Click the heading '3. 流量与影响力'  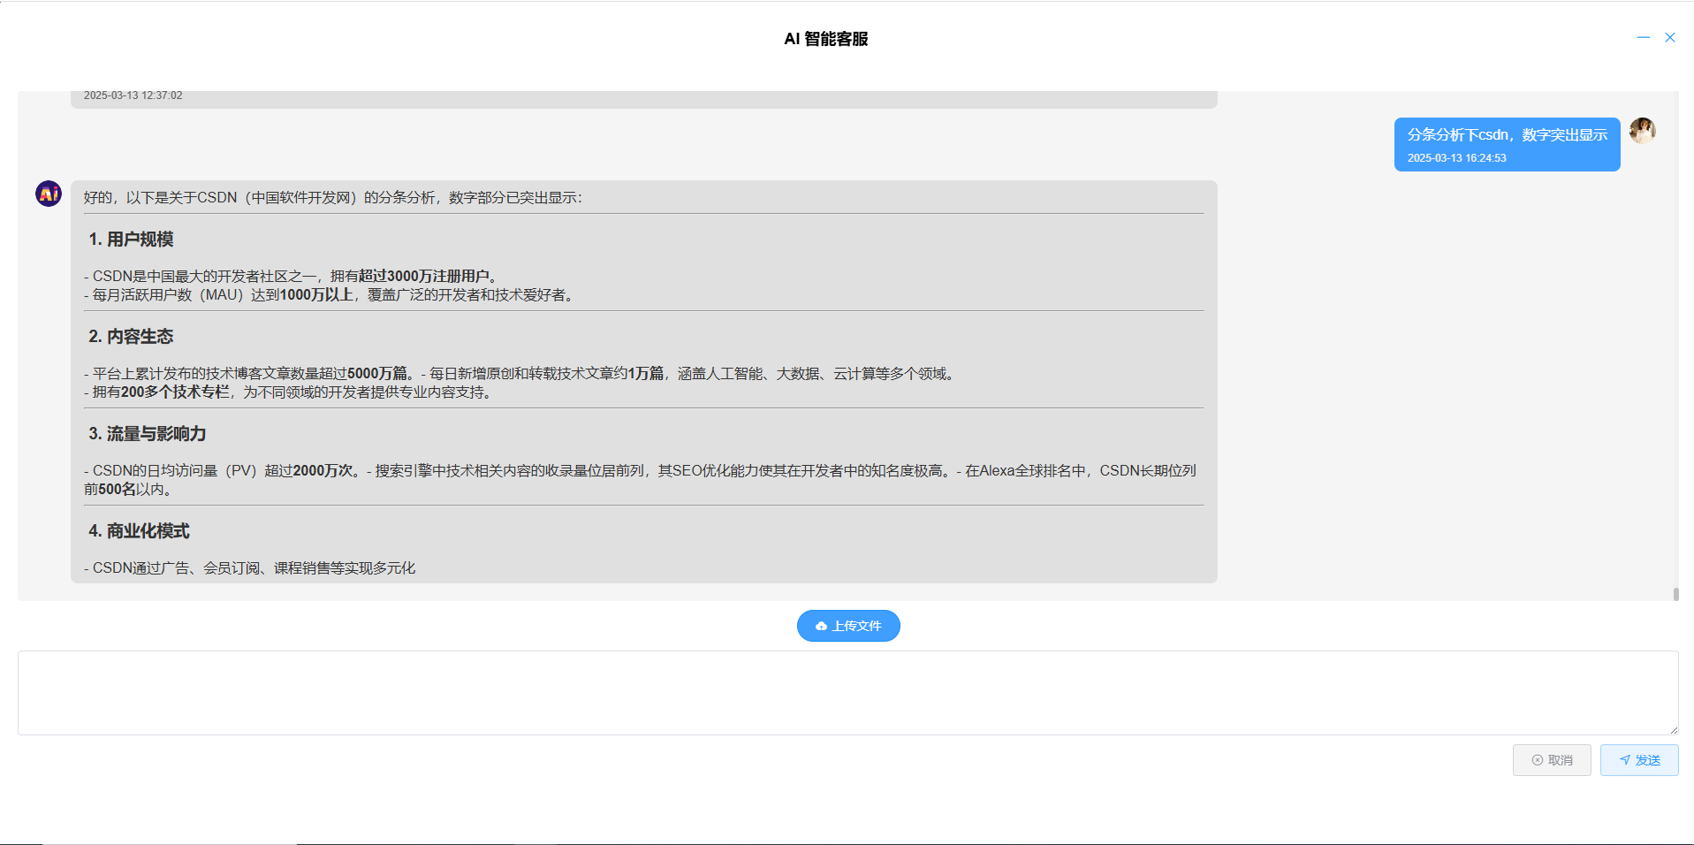(x=148, y=434)
